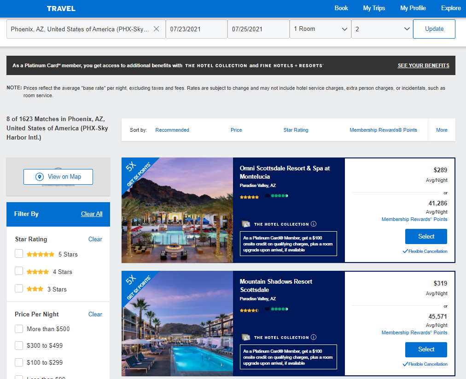
Task: Open the More sort options
Action: (442, 130)
